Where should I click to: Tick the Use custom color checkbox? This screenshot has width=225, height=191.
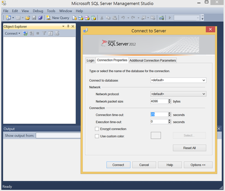(x=97, y=136)
